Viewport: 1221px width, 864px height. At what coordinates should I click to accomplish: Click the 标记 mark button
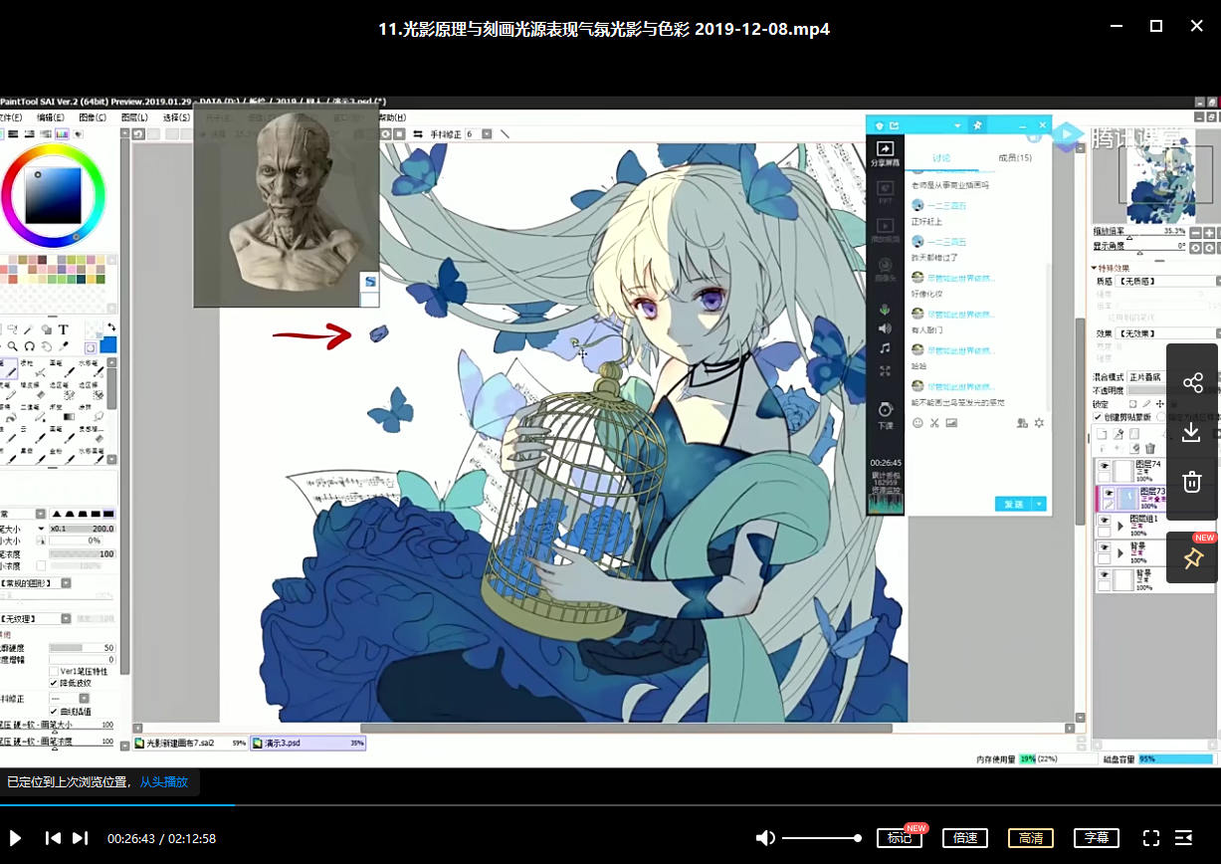point(899,838)
